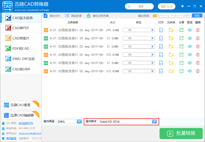Click the VIP充值 button
205x142 pixels.
point(167,6)
